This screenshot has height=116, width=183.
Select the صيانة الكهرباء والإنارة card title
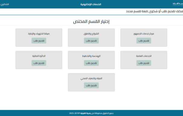(x=39, y=34)
